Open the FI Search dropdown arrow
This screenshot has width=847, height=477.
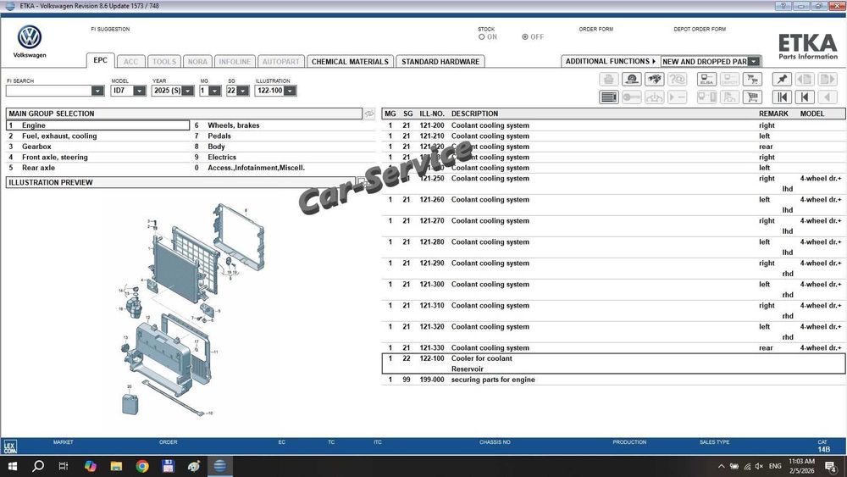(97, 91)
